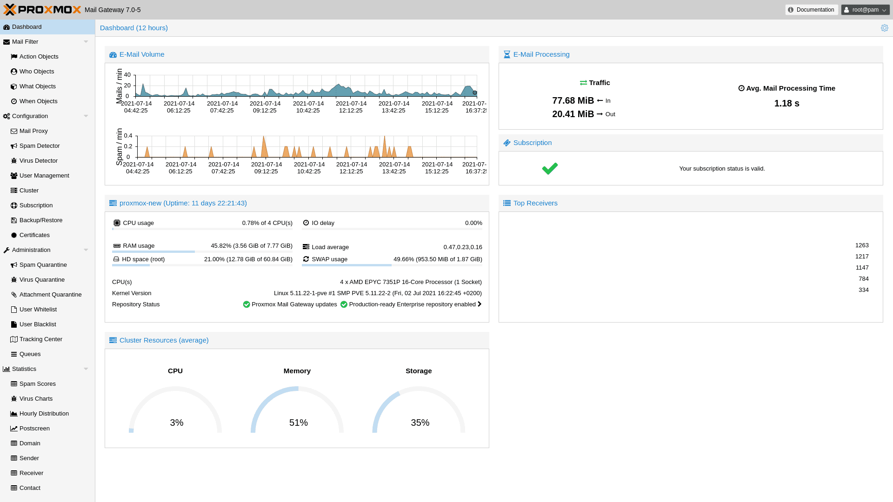The image size is (893, 502).
Task: Collapse the Mail Filter section
Action: coord(86,42)
